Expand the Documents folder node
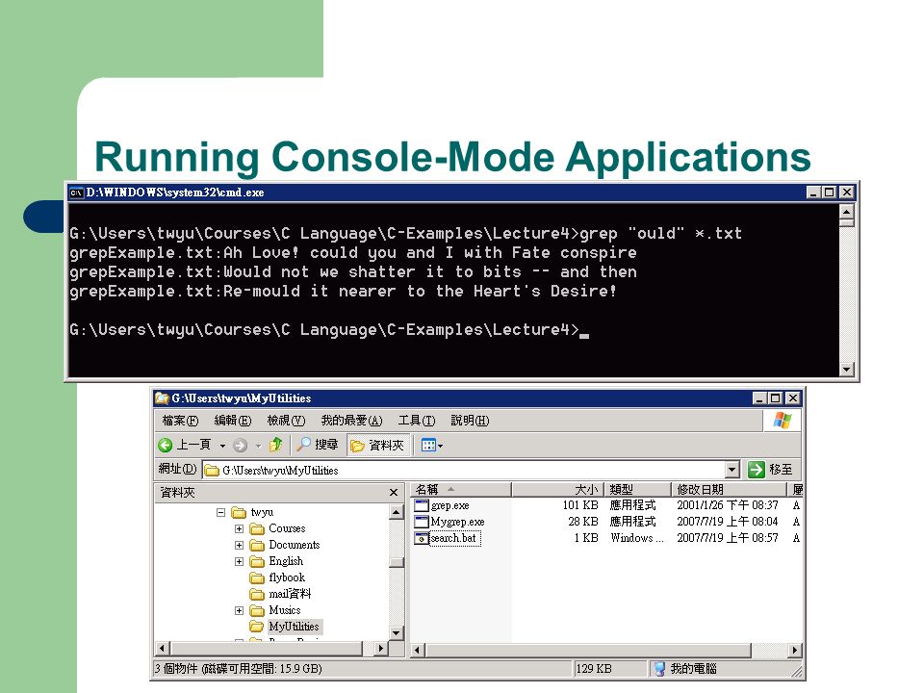This screenshot has width=924, height=693. (x=240, y=546)
